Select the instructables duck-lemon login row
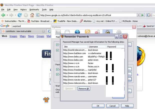The height and width of the screenshot is (109, 155). [94, 73]
